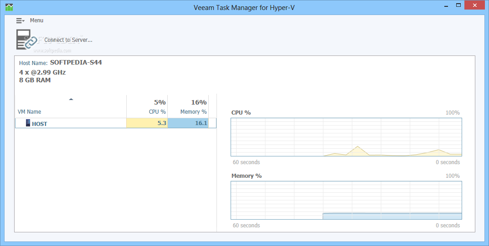Click the HOST server icon

(28, 123)
